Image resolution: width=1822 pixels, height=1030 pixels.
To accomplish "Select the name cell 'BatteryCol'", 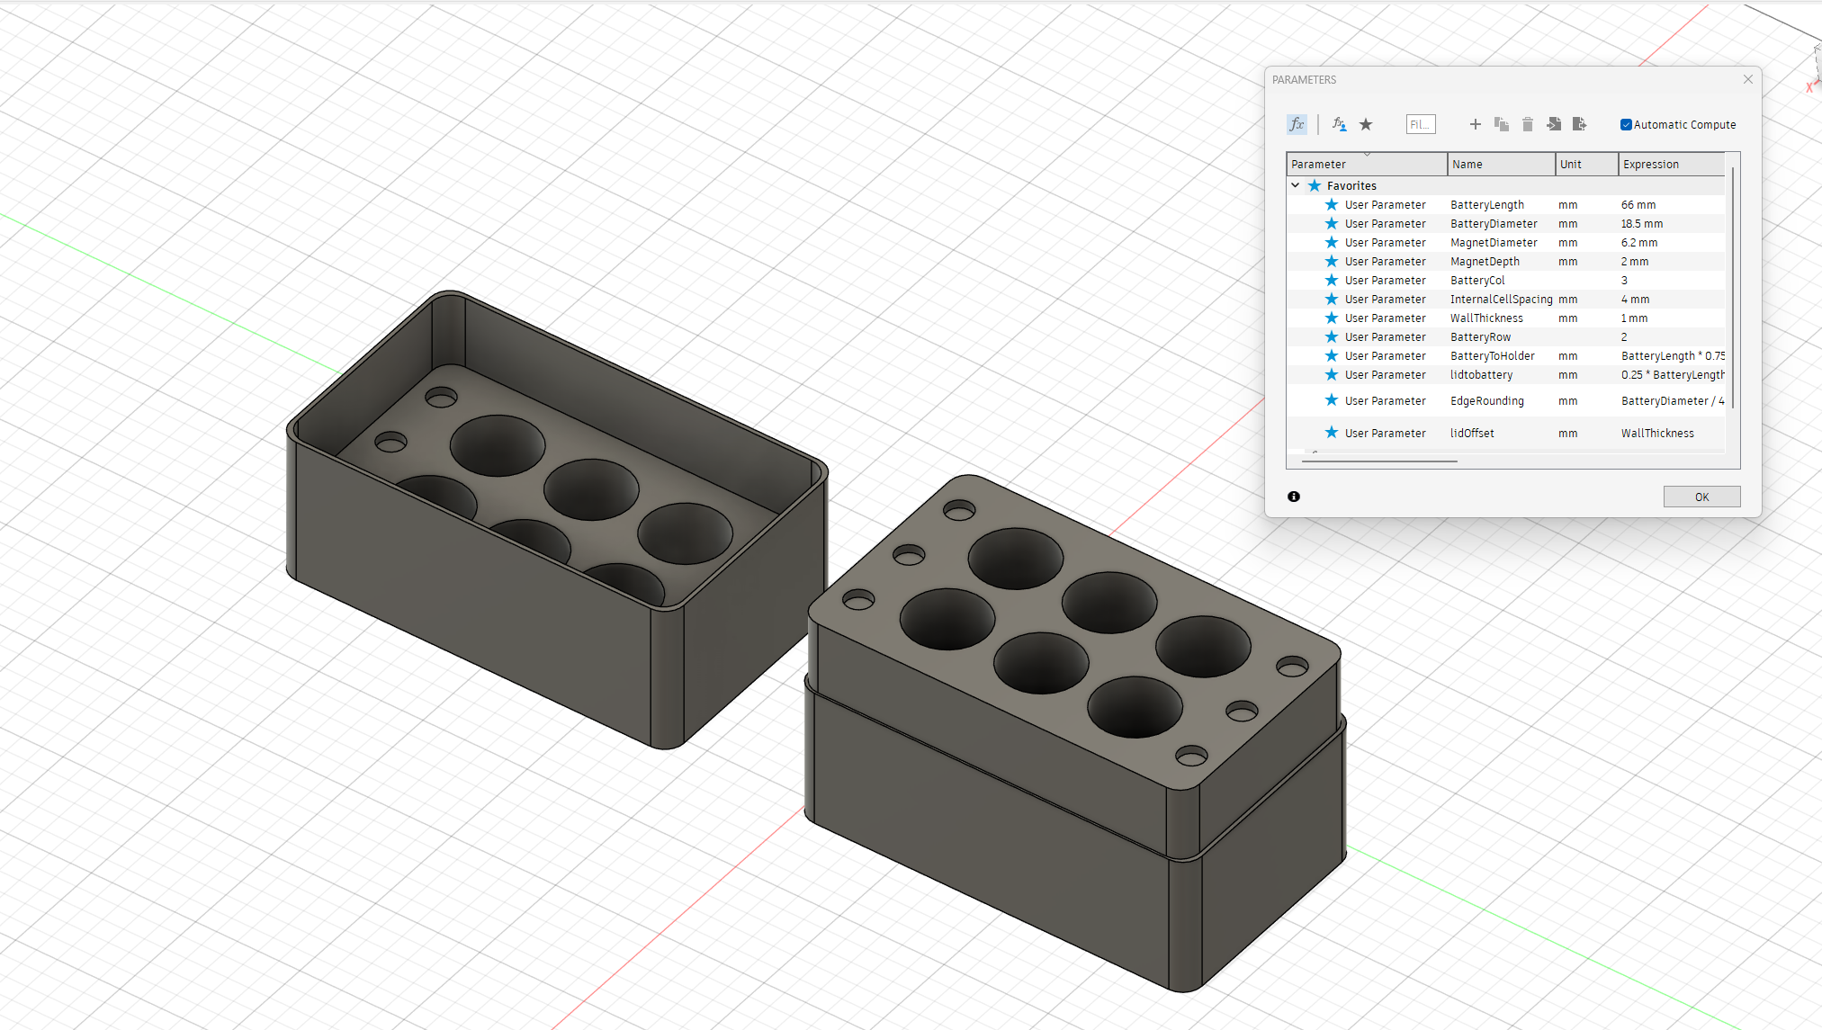I will pyautogui.click(x=1477, y=281).
